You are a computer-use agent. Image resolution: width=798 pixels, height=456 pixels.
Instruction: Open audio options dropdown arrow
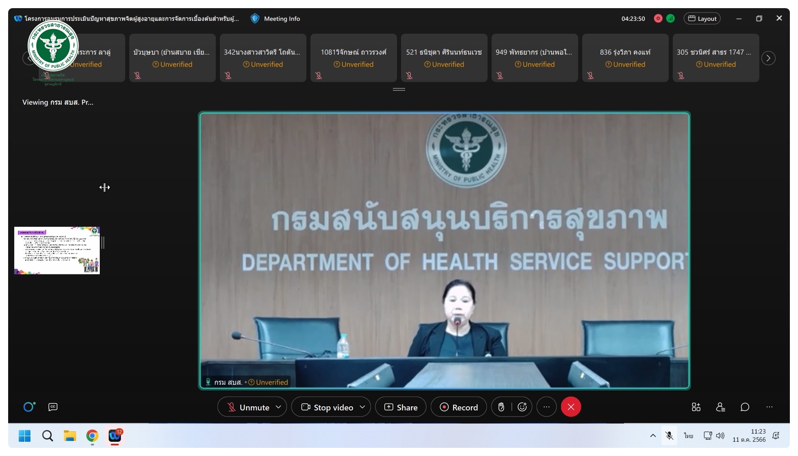click(x=278, y=407)
